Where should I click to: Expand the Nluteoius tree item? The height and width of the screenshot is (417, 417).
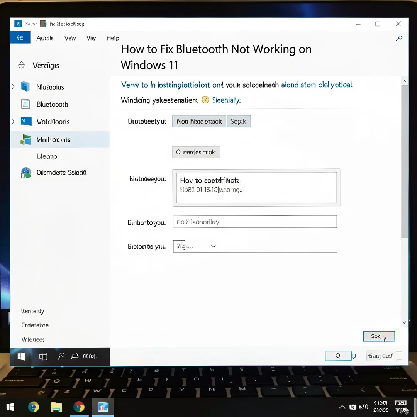(13, 87)
